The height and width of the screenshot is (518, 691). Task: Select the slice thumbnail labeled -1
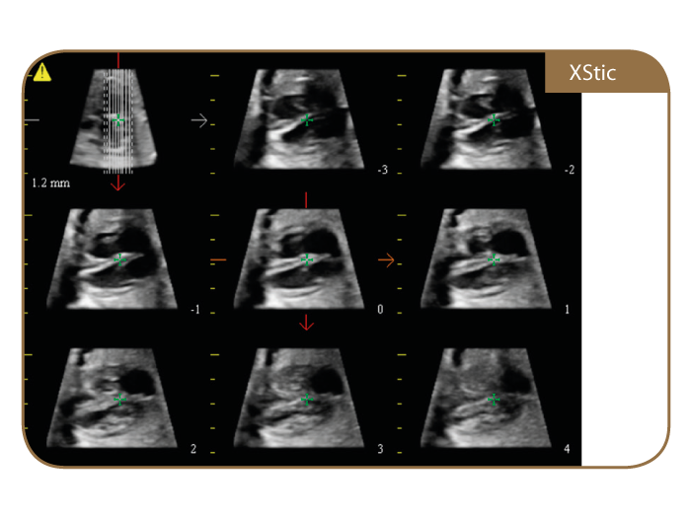(112, 259)
